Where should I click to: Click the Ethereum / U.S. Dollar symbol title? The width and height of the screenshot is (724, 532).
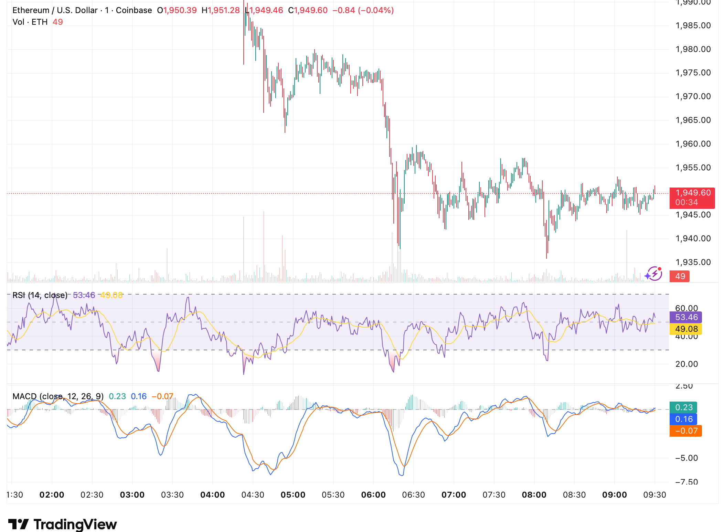coord(55,10)
